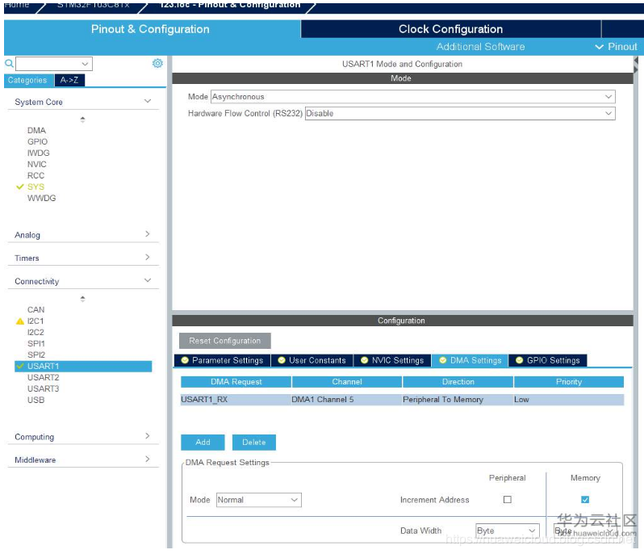The height and width of the screenshot is (554, 644).
Task: Open the DMA Settings tab
Action: tap(470, 360)
